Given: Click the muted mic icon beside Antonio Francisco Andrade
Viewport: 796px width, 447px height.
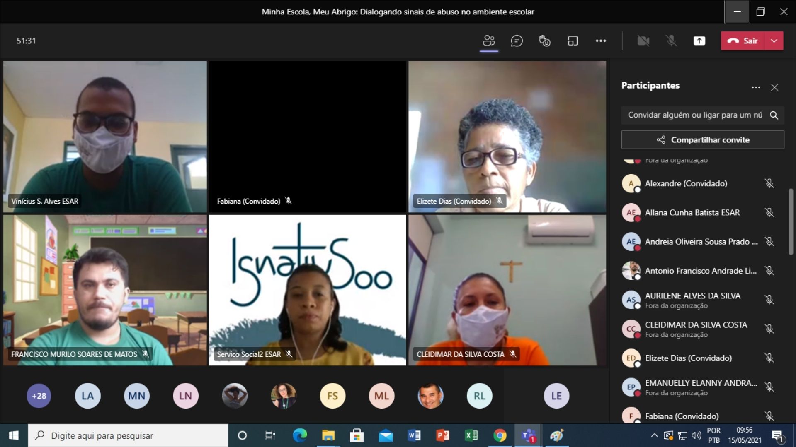Looking at the screenshot, I should tap(769, 271).
